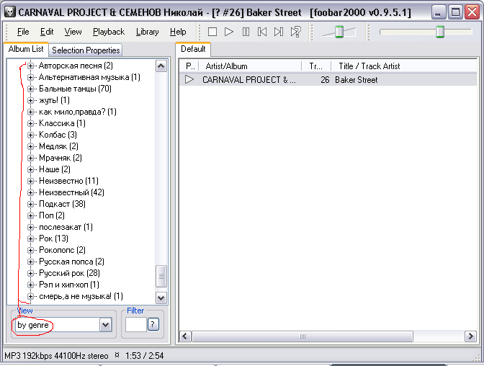
Task: Select the Baker Street playlist row
Action: tap(328, 80)
